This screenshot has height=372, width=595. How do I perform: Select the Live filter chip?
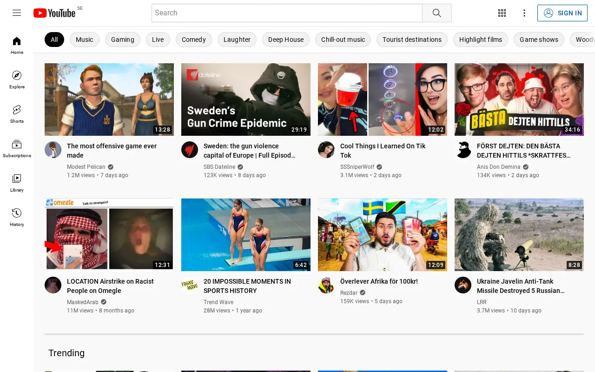coord(158,40)
